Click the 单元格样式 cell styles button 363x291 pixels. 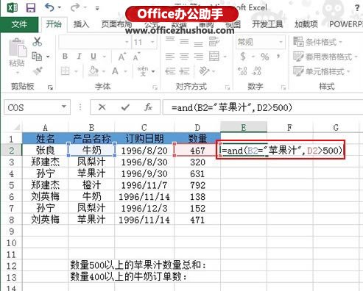click(322, 71)
